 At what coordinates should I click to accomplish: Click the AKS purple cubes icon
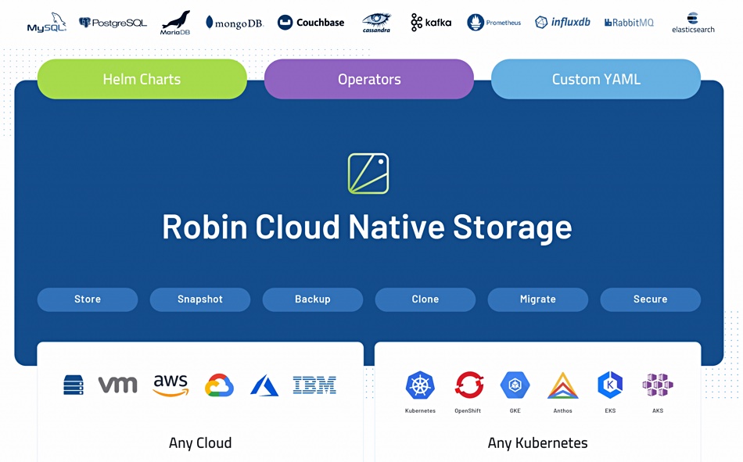[658, 385]
